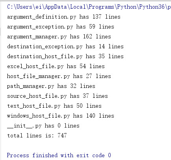Click the Python interpreter path line
The image size is (171, 160).
(89, 7)
